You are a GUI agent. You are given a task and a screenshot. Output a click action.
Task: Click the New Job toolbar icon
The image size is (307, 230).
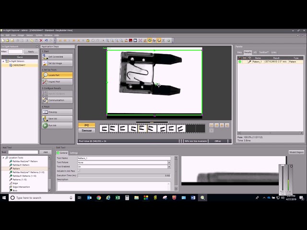[3, 40]
